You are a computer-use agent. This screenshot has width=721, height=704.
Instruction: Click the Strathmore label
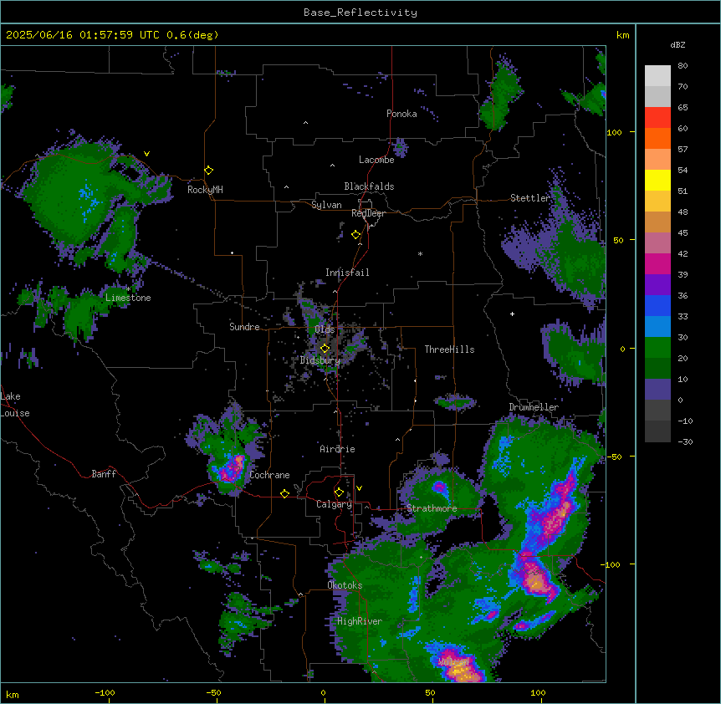pos(432,508)
